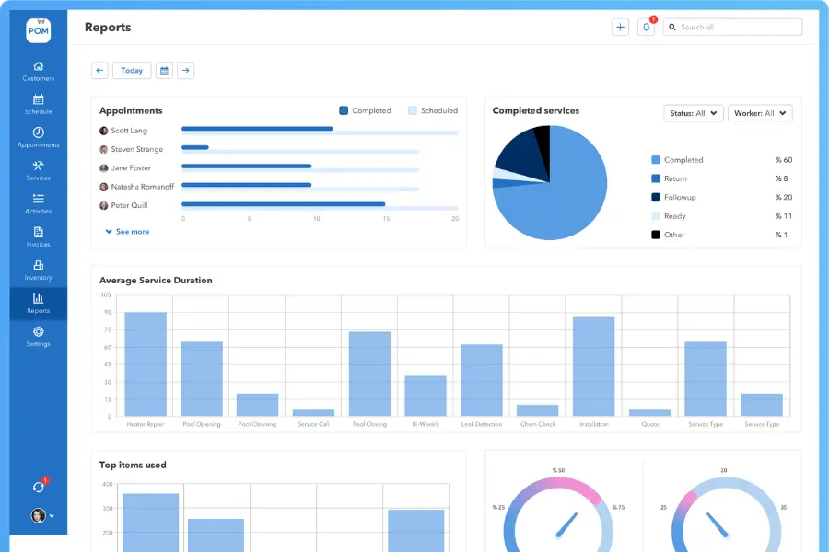The height and width of the screenshot is (552, 829).
Task: Click the Pool Closing duration bar
Action: pyautogui.click(x=369, y=374)
